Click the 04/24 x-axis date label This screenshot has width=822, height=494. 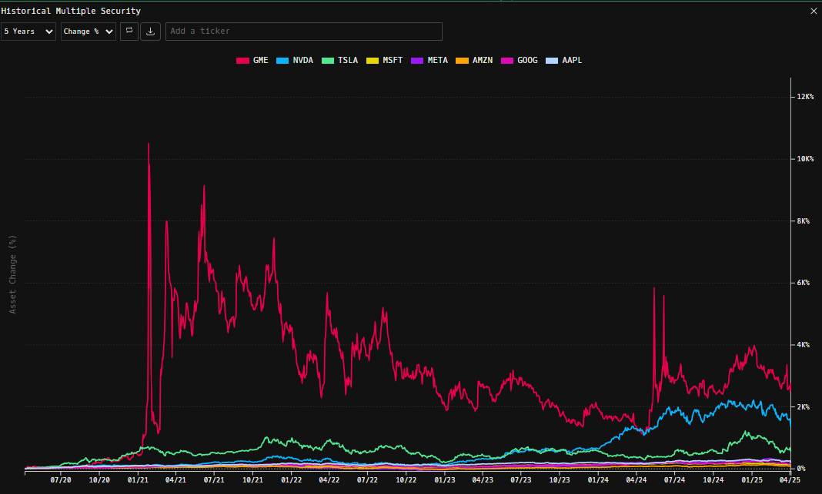click(x=637, y=480)
